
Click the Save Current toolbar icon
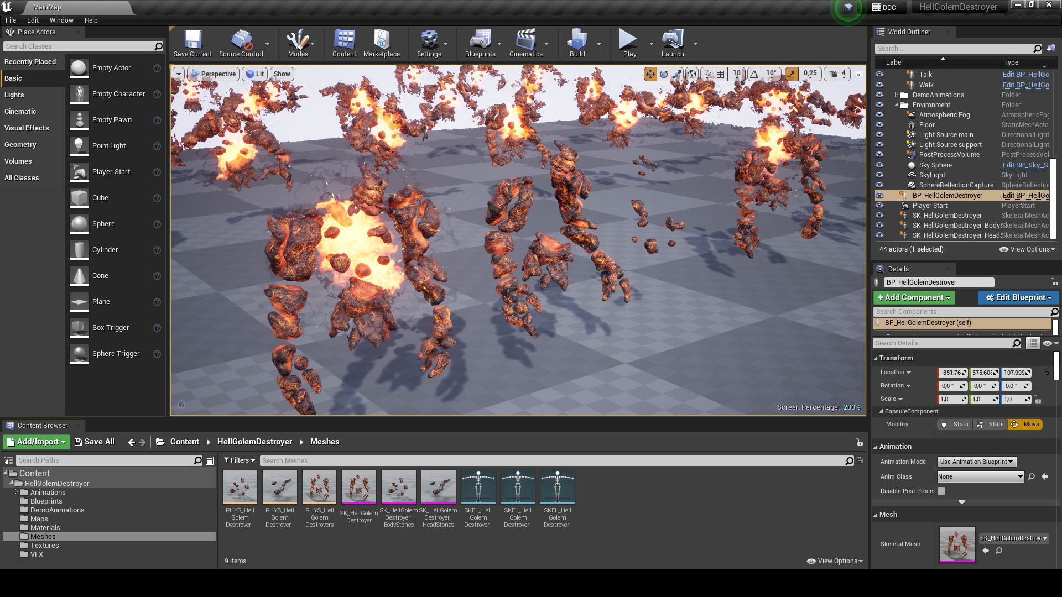coord(192,43)
